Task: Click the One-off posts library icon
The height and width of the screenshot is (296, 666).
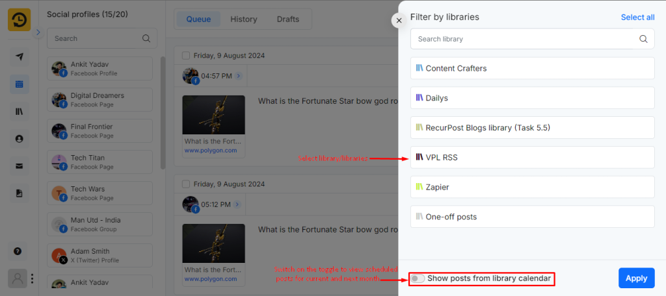Action: (x=420, y=217)
